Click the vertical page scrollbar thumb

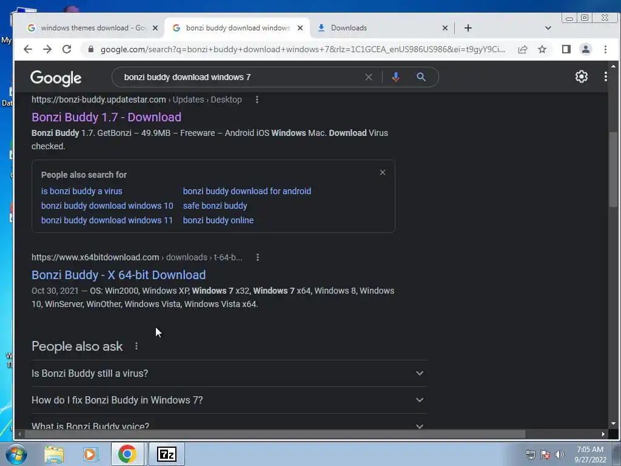coord(614,170)
